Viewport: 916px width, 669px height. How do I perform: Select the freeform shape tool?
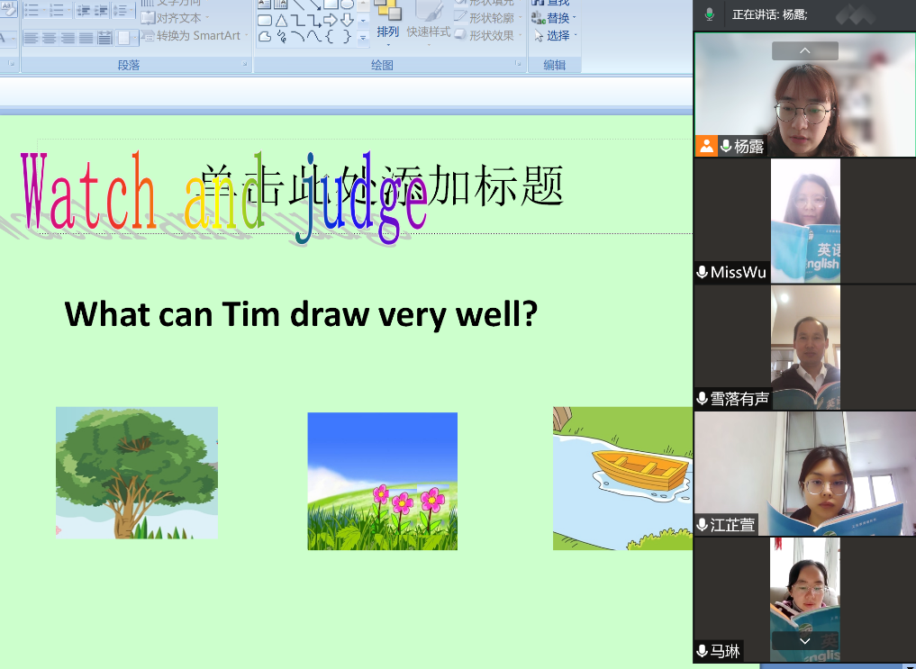coord(265,37)
